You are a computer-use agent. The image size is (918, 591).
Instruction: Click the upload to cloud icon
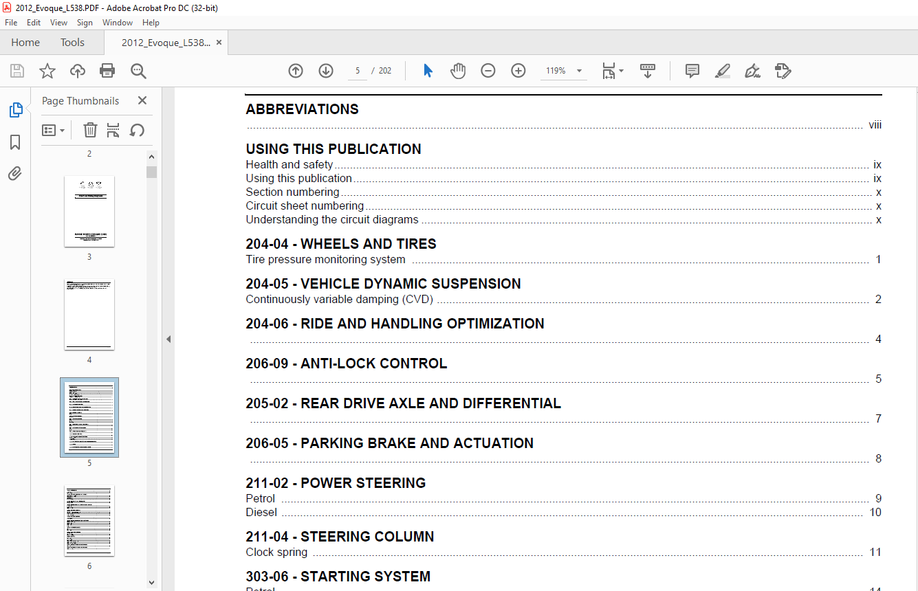coord(78,71)
